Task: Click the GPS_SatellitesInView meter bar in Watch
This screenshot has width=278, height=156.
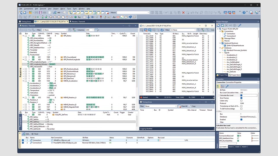Action: pyautogui.click(x=255, y=138)
